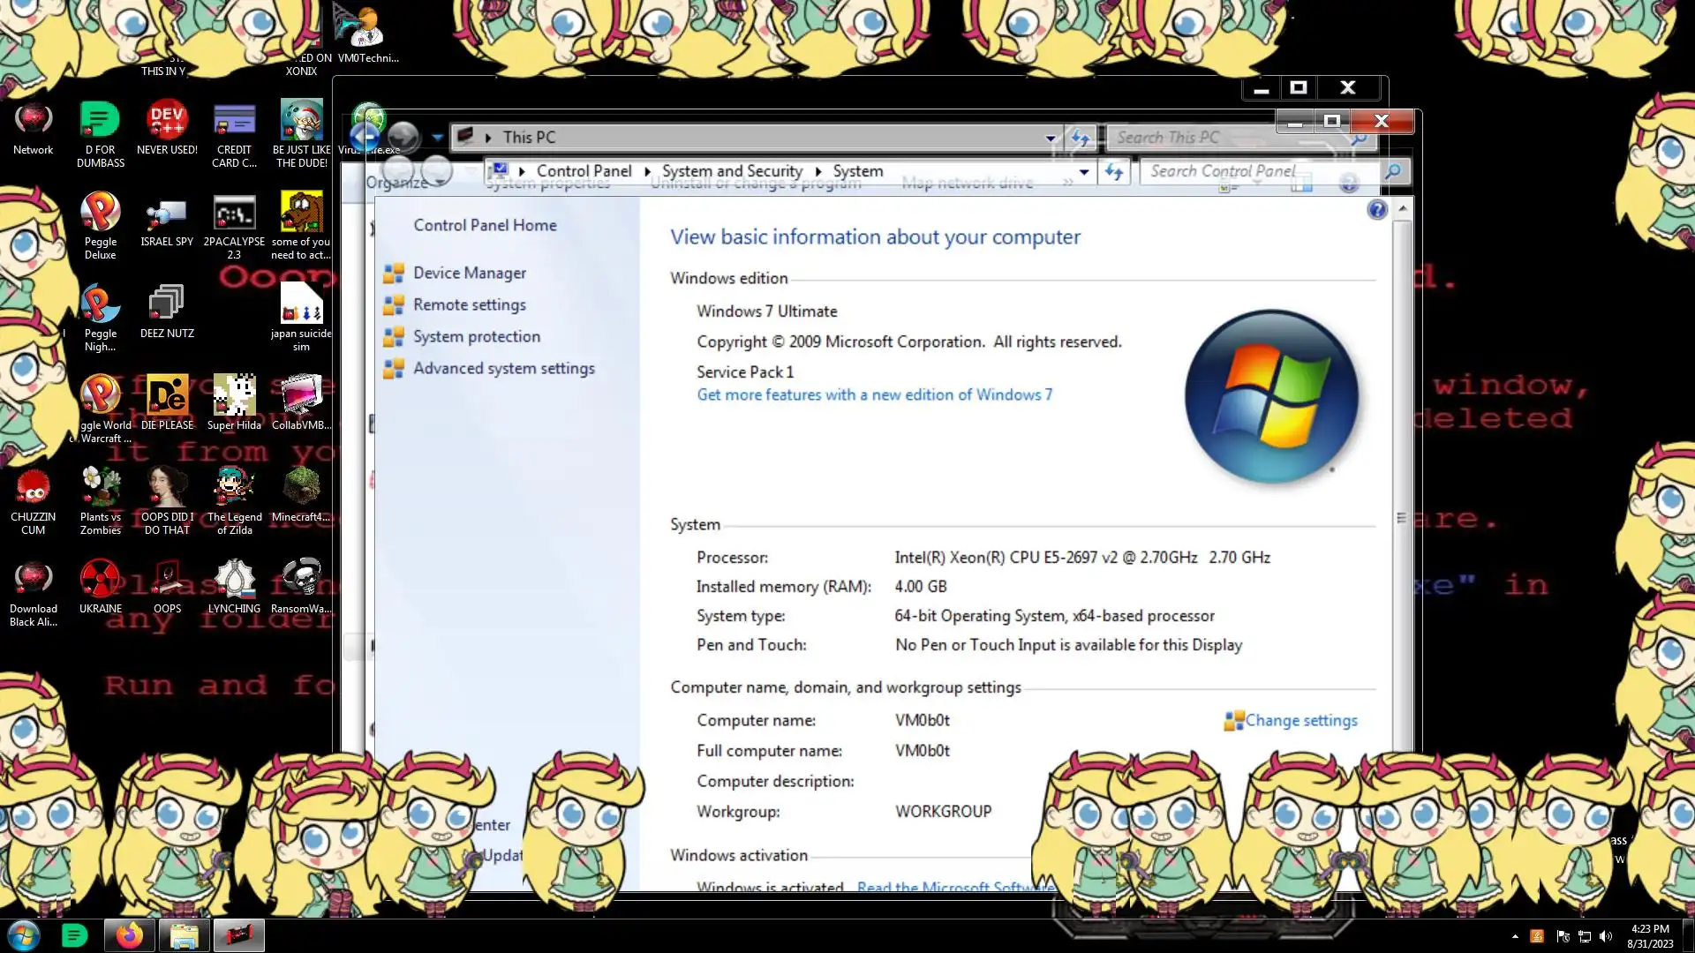Open Advanced system settings
Image resolution: width=1695 pixels, height=953 pixels.
click(503, 369)
